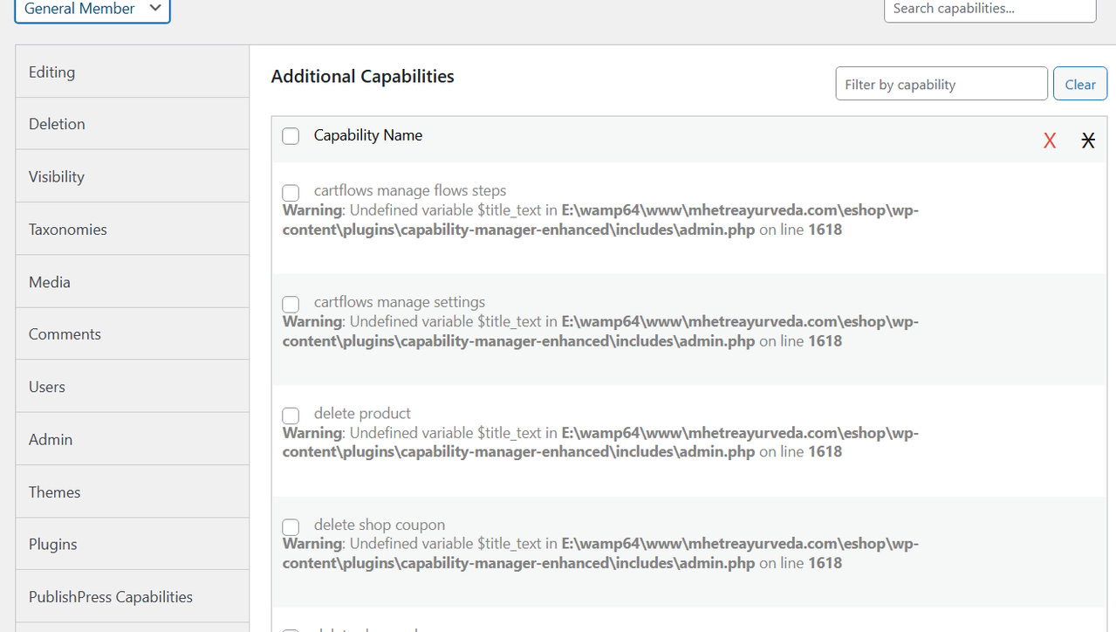Tick the Capability Name select-all checkbox
This screenshot has width=1116, height=632.
[291, 136]
